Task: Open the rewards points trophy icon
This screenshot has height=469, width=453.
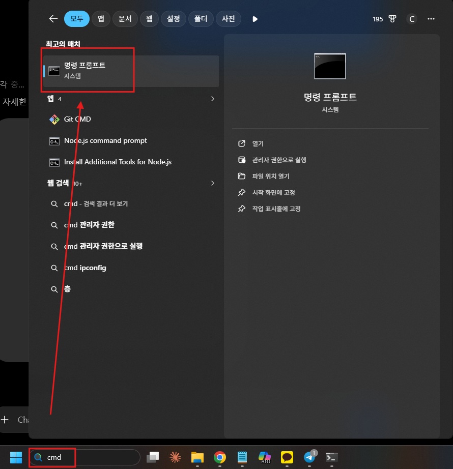Action: pos(392,19)
